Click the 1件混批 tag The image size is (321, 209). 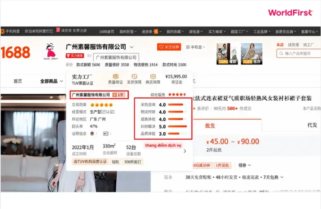(x=222, y=165)
